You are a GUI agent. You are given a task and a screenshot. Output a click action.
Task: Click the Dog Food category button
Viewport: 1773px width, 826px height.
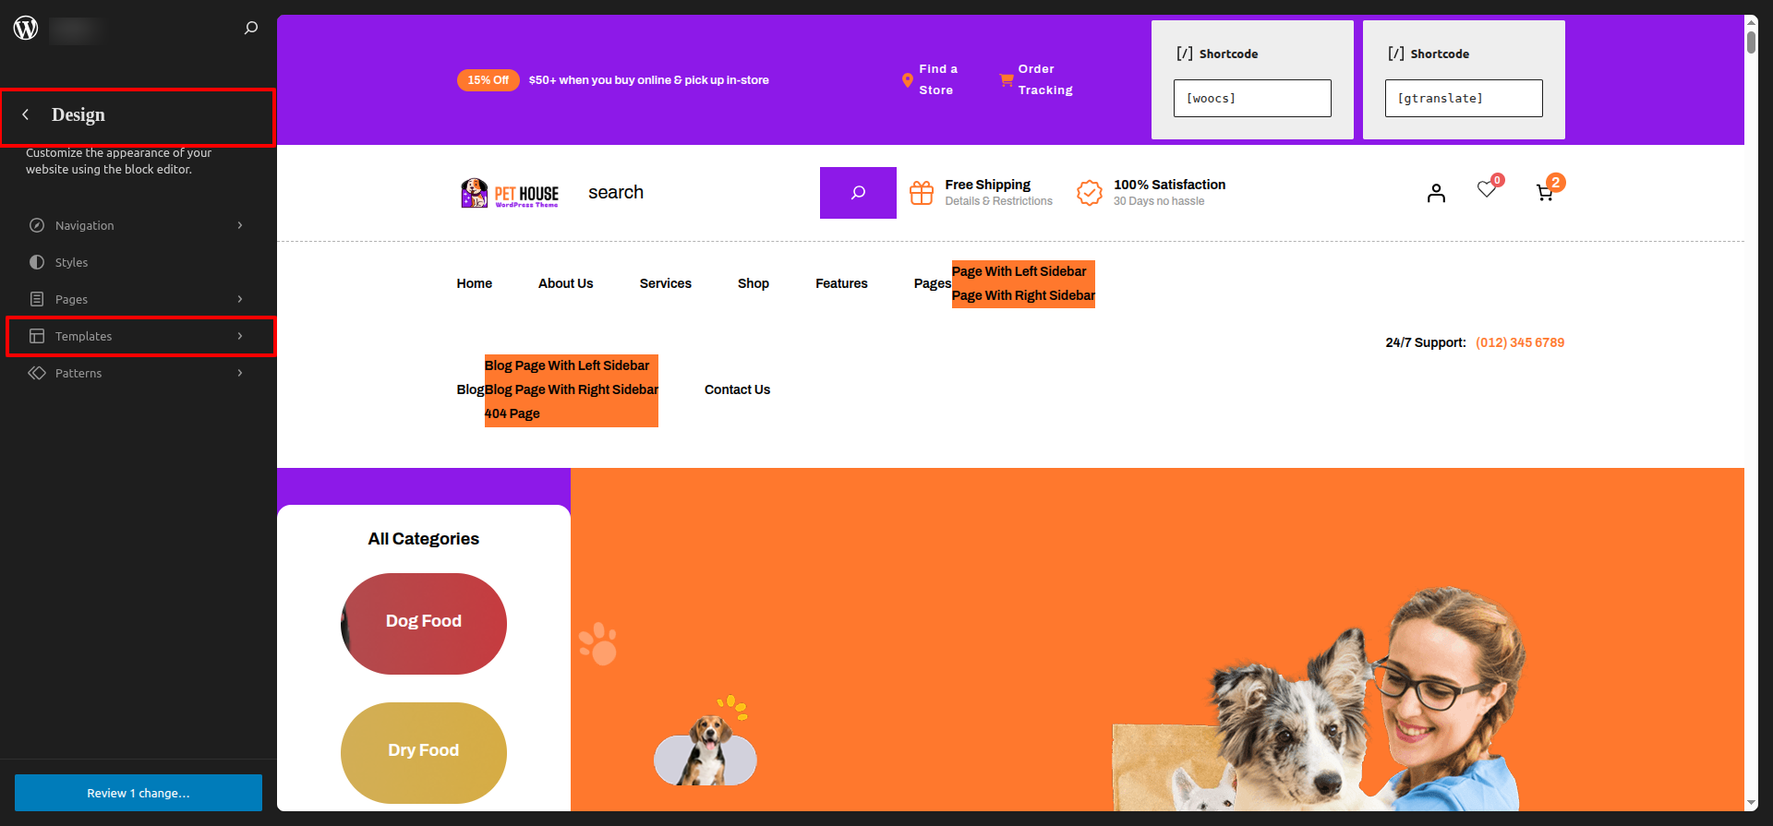point(424,623)
